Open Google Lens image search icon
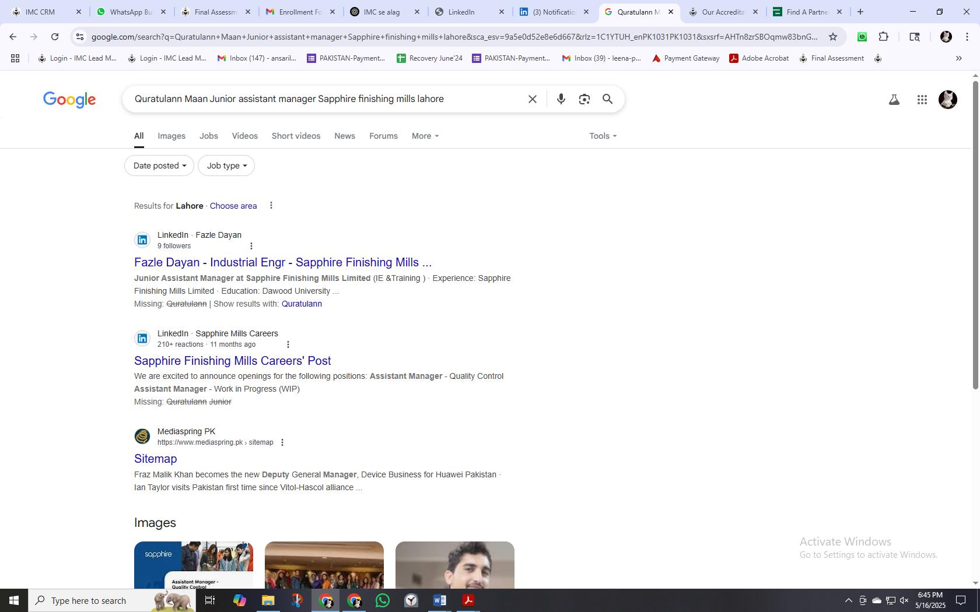This screenshot has height=612, width=980. pos(584,99)
